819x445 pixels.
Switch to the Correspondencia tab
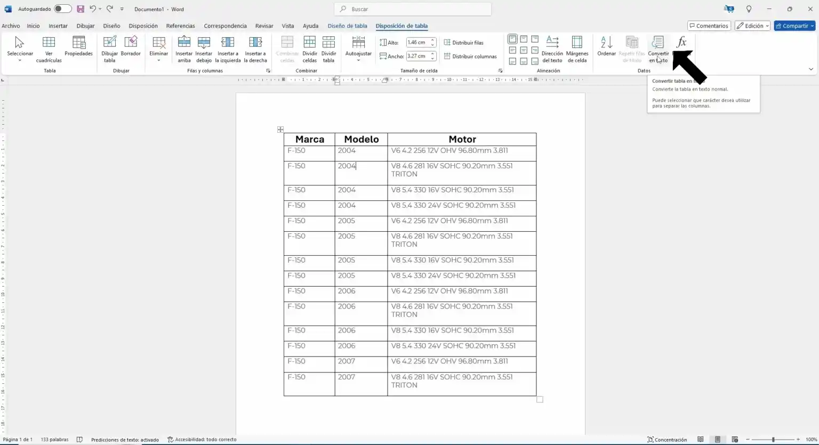225,26
